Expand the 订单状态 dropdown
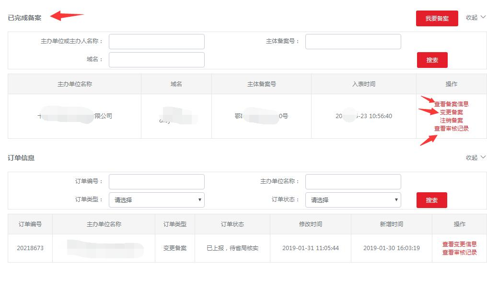The height and width of the screenshot is (297, 487). click(353, 200)
